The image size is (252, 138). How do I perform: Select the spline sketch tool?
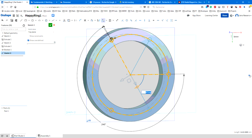(x=53, y=20)
